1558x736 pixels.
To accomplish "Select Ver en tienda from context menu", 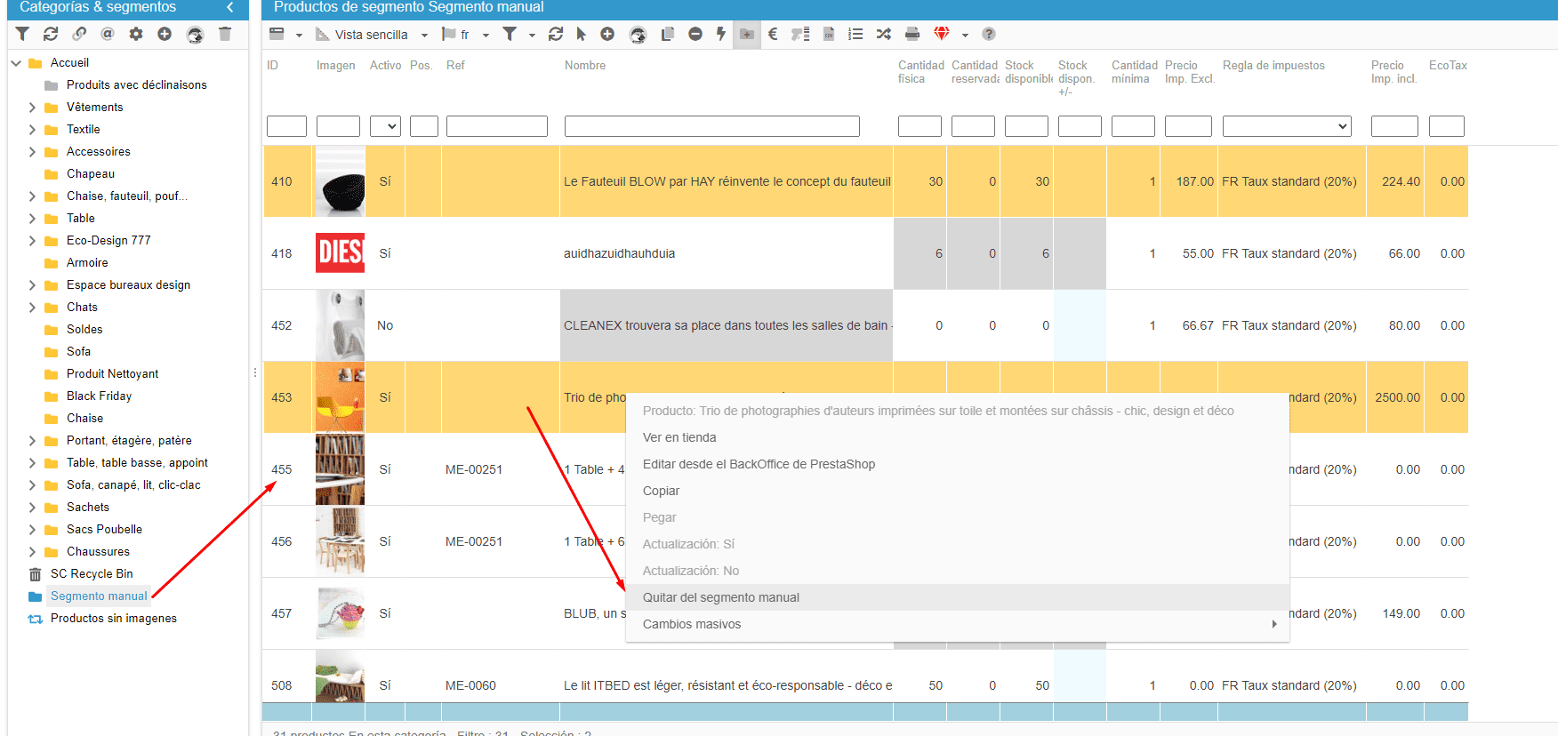I will click(x=679, y=437).
